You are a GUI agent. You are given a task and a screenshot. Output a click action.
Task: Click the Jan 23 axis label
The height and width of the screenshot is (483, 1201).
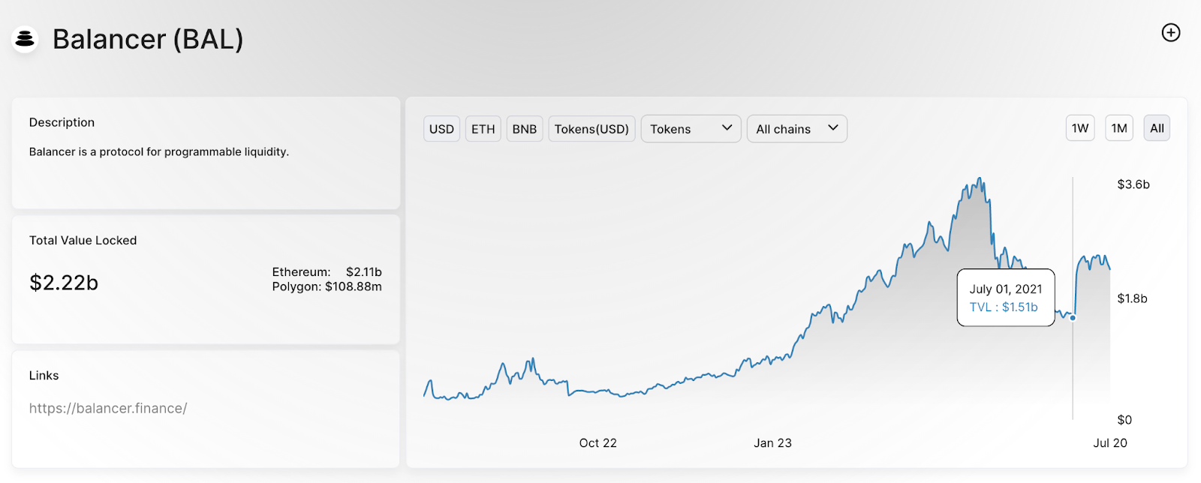[773, 442]
